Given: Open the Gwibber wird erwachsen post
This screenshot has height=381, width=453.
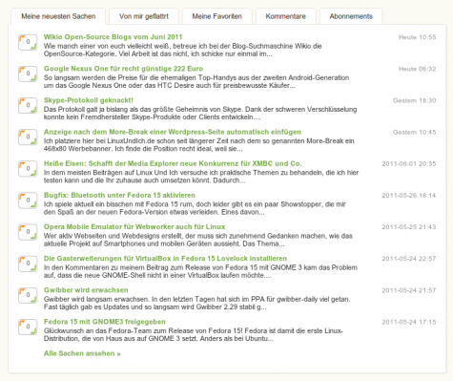Looking at the screenshot, I should click(86, 290).
